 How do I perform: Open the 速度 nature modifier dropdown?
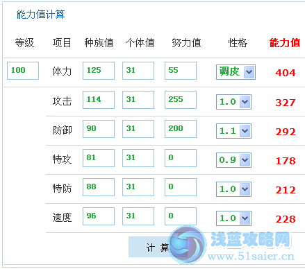click(x=233, y=218)
